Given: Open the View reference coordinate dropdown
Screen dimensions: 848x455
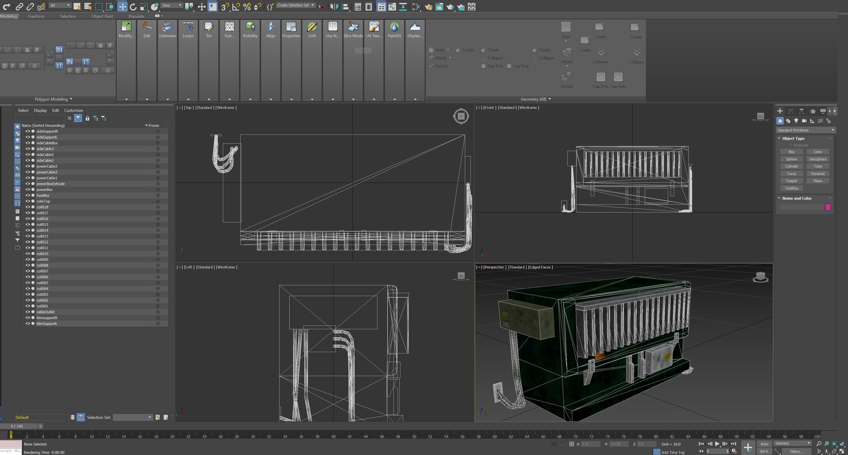Looking at the screenshot, I should pos(171,5).
